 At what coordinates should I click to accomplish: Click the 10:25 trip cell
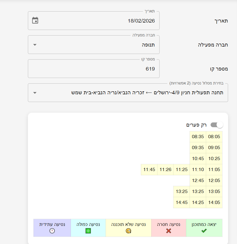pyautogui.click(x=214, y=159)
